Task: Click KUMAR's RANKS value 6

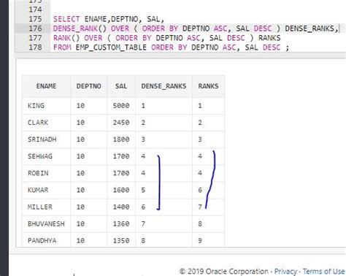Action: pos(200,190)
